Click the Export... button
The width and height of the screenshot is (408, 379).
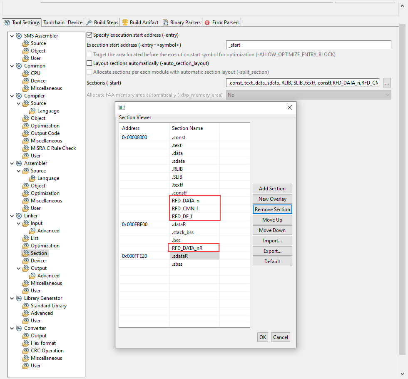(272, 251)
